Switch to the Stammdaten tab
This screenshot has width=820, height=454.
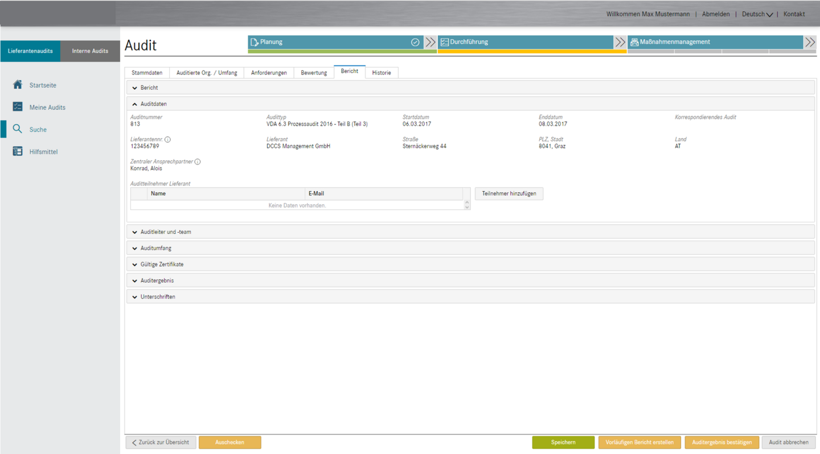147,73
